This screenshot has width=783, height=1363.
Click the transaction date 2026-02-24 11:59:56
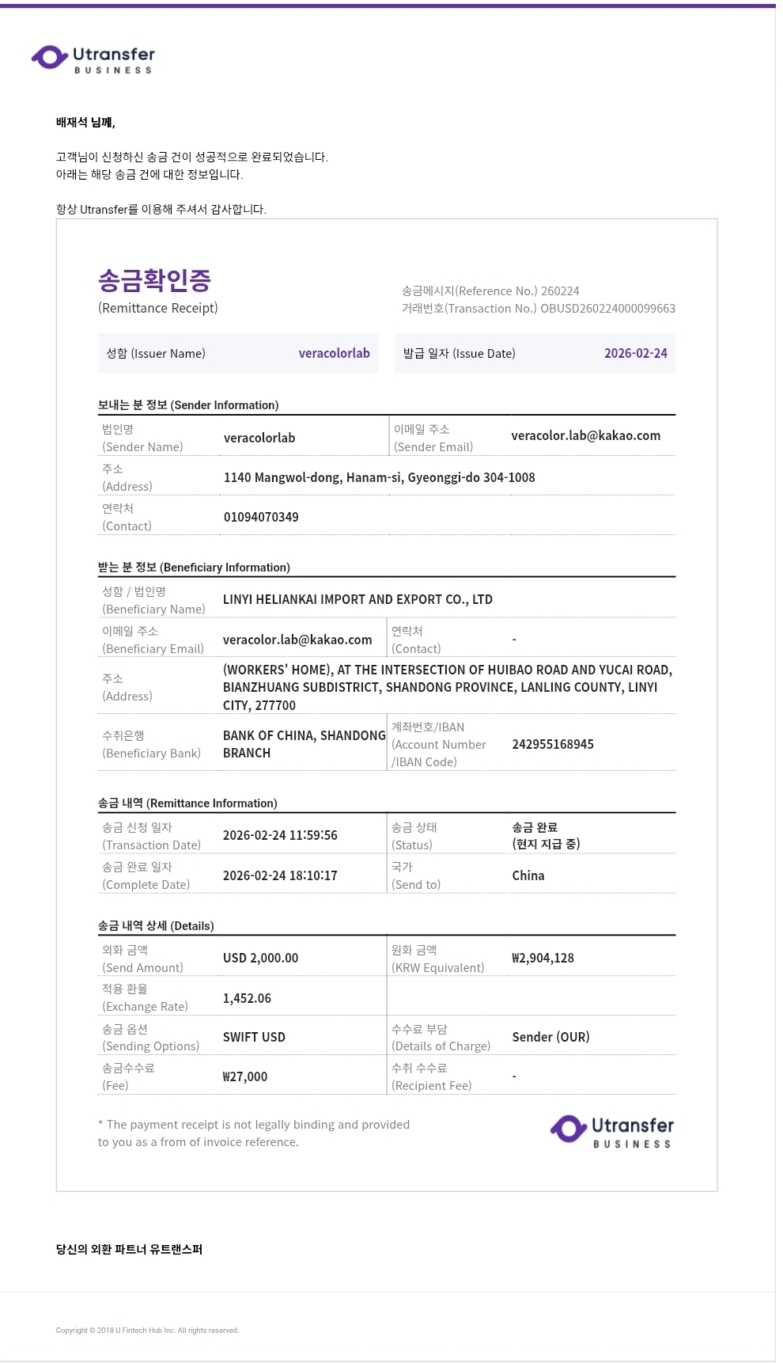(280, 836)
